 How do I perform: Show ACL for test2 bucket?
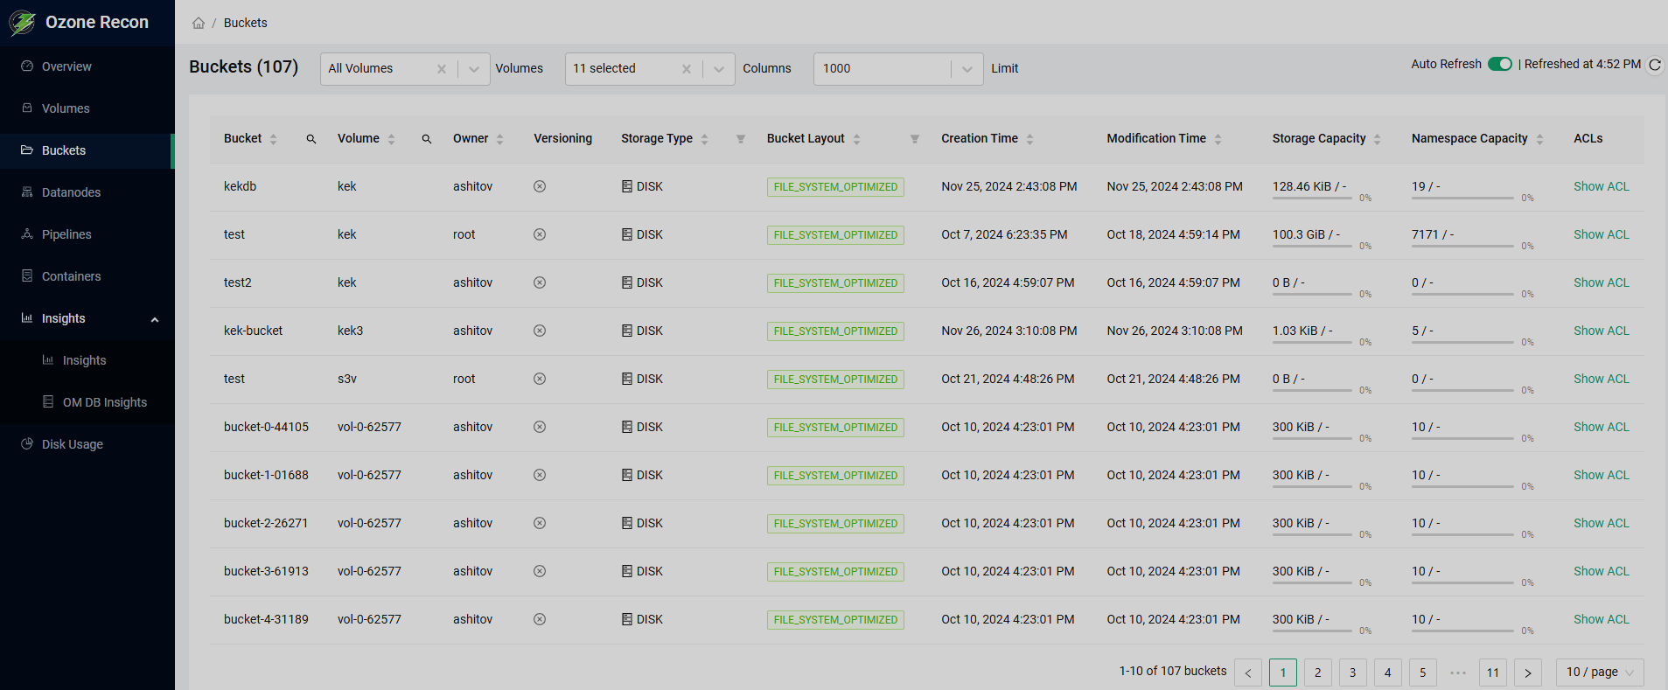coord(1601,282)
